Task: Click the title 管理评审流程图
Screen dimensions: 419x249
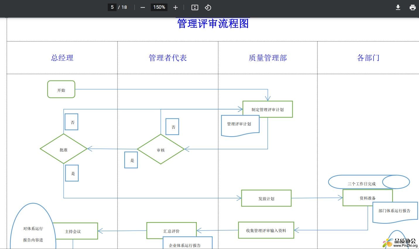Action: tap(213, 24)
